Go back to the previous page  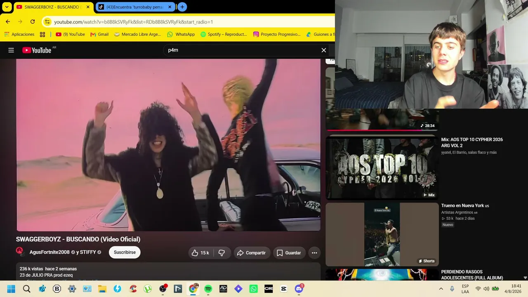8,21
